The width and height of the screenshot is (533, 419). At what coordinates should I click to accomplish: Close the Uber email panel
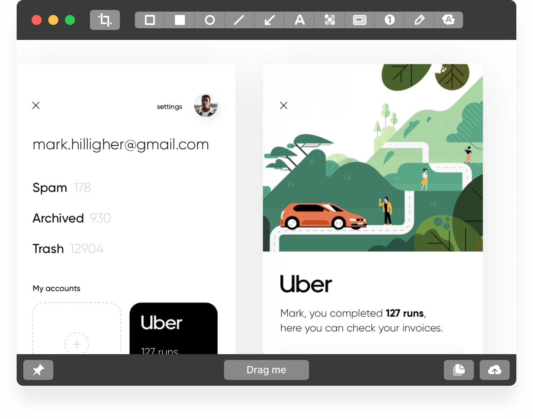coord(284,106)
